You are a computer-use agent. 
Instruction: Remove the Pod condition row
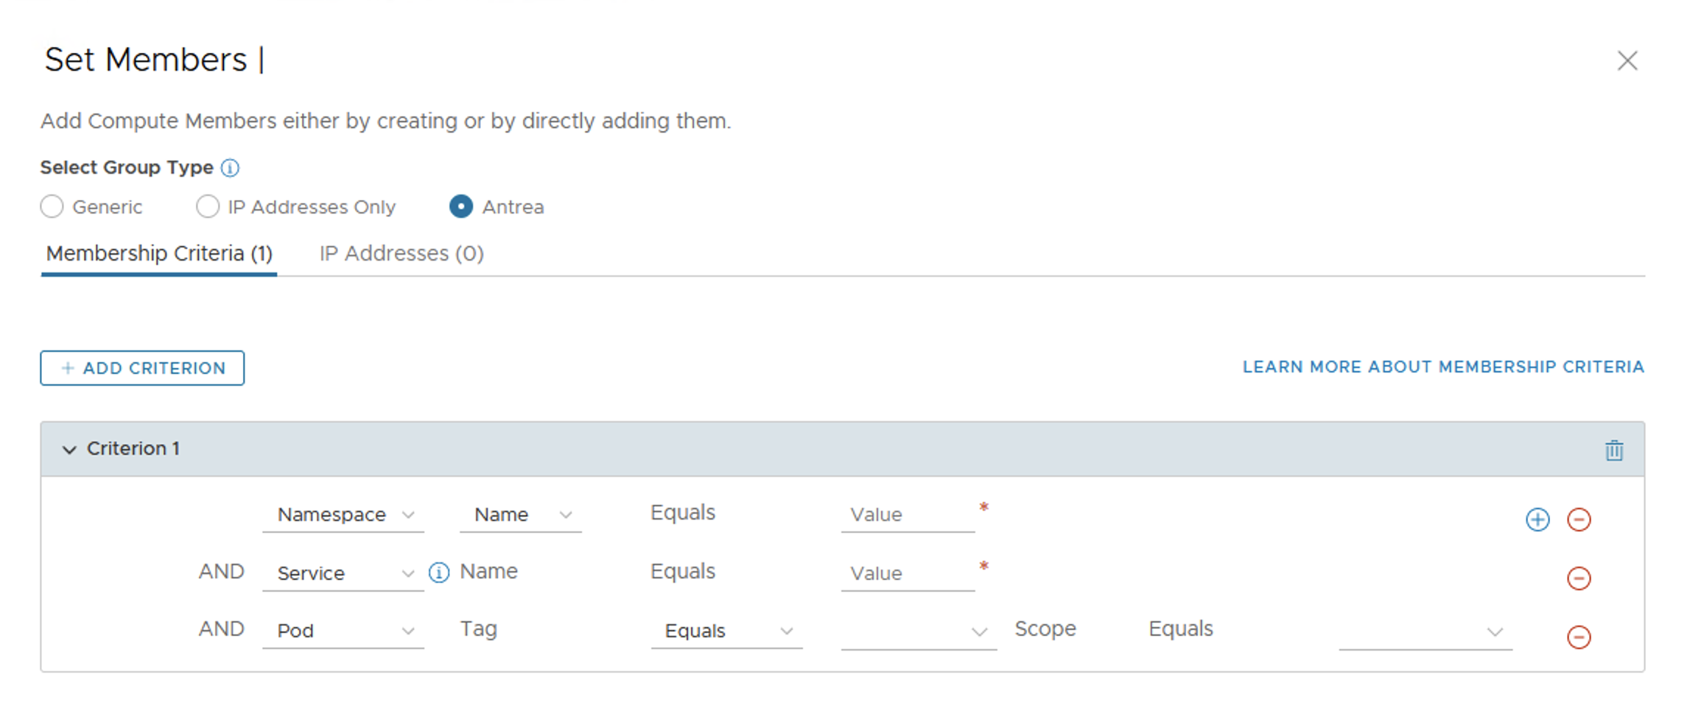coord(1578,637)
